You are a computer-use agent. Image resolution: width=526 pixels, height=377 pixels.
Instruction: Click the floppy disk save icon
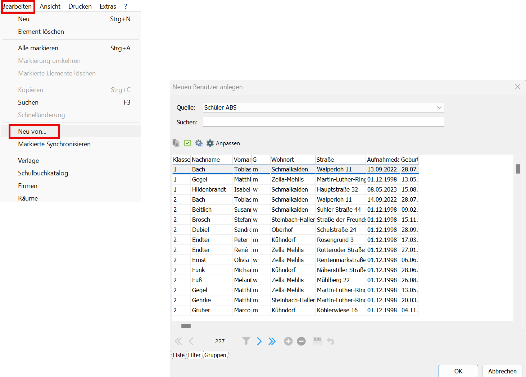pyautogui.click(x=317, y=341)
